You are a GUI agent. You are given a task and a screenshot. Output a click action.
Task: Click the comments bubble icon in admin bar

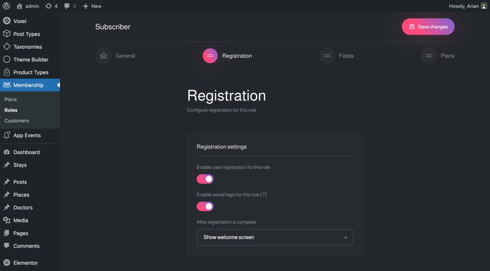pyautogui.click(x=67, y=6)
